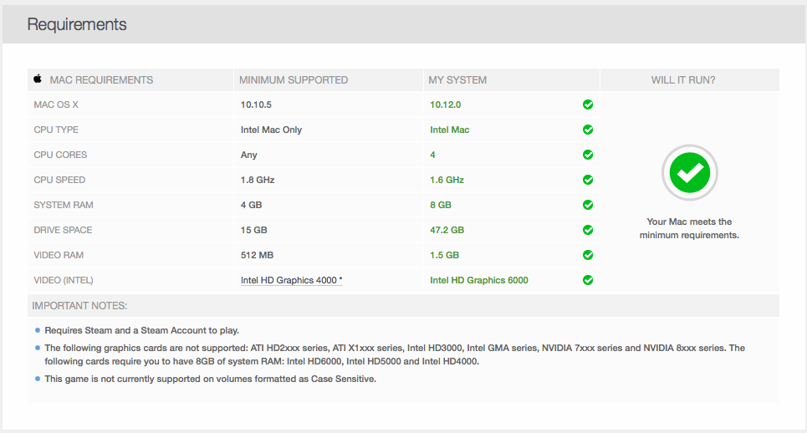Click the green check in the CPU Type row
Screen dimensions: 807x433
[588, 130]
